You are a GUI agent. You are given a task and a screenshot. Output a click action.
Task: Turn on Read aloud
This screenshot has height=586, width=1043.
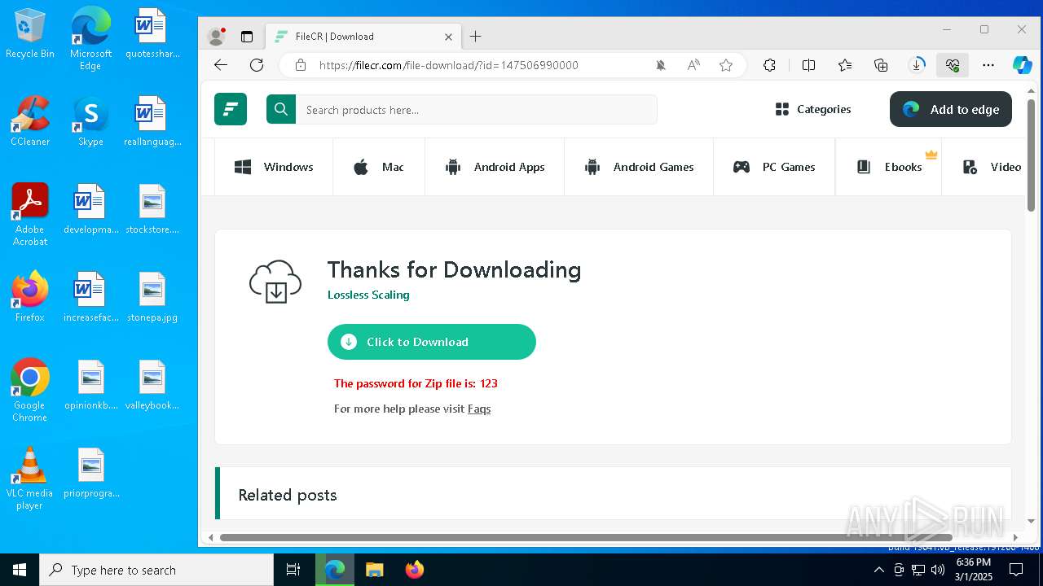click(693, 65)
